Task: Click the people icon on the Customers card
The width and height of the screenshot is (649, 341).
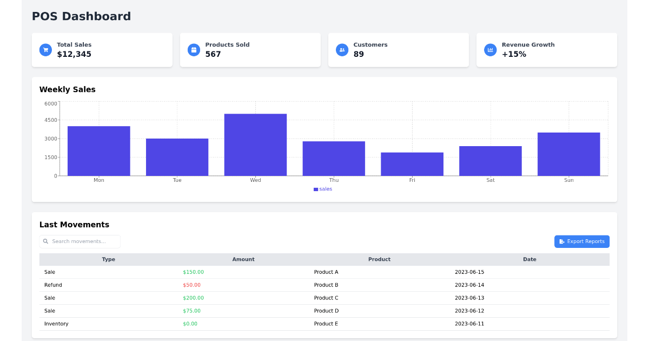Action: (x=342, y=49)
